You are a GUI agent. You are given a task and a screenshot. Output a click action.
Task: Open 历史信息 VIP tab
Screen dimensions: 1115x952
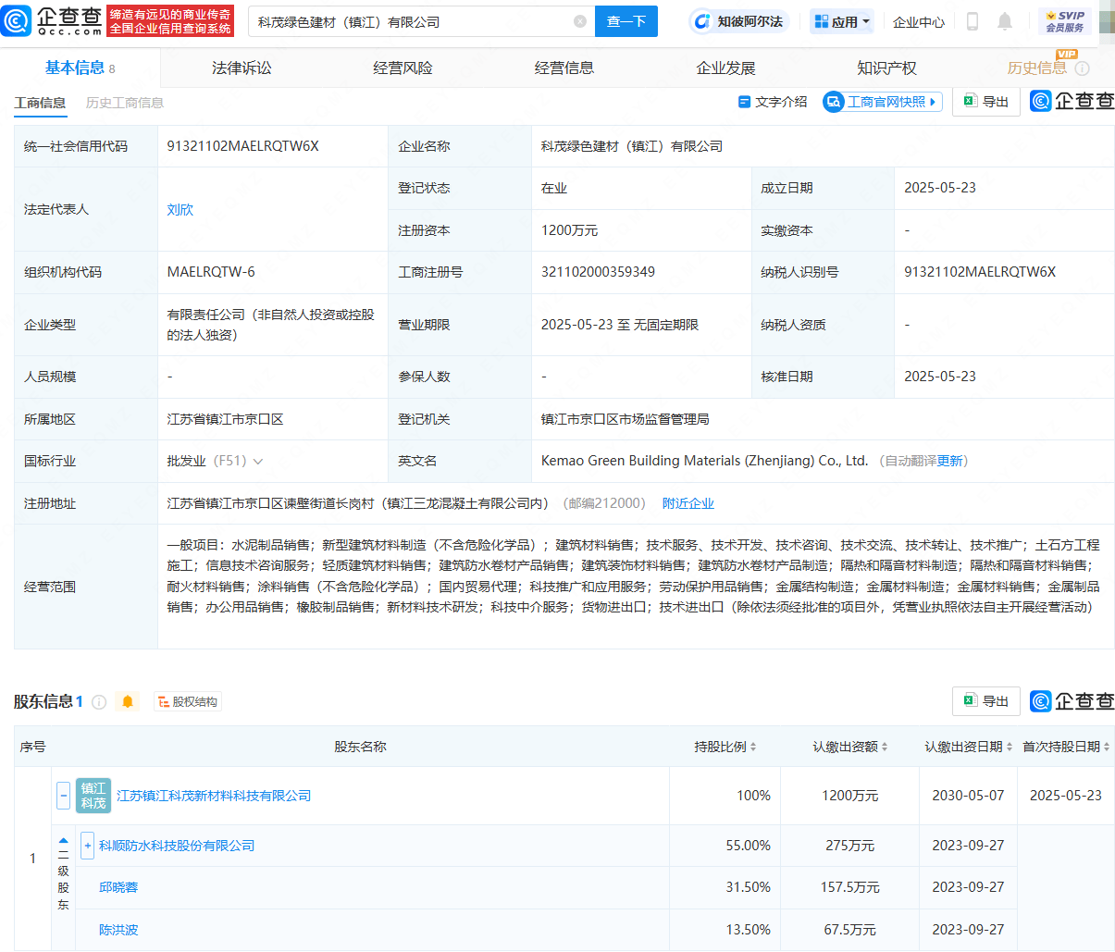point(1036,68)
